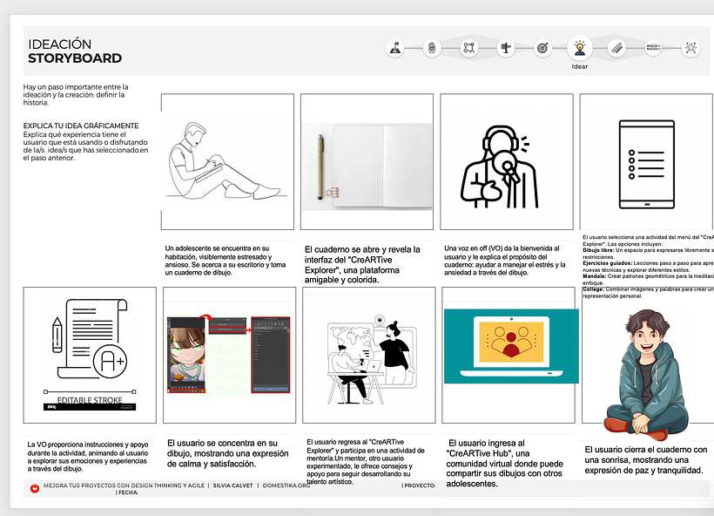Click intro text 'Hay un paso importante'
The image size is (714, 516).
coord(76,94)
